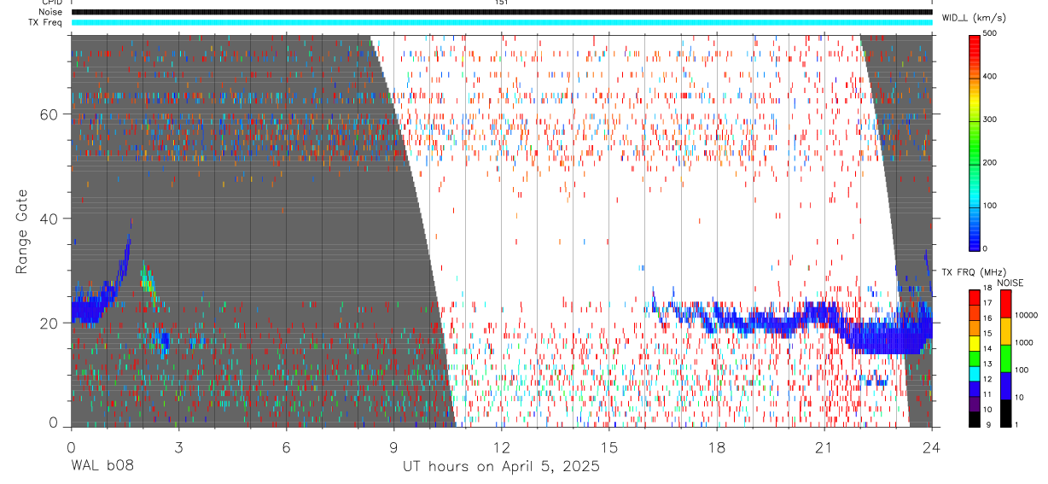Click the '500' tick on width colorbar
The width and height of the screenshot is (1048, 484).
coord(991,33)
